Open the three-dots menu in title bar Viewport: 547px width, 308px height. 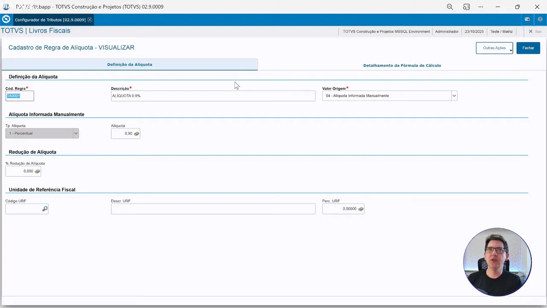[481, 7]
